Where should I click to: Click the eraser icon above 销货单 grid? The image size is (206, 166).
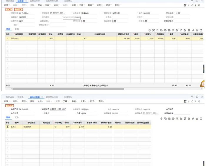193,30
